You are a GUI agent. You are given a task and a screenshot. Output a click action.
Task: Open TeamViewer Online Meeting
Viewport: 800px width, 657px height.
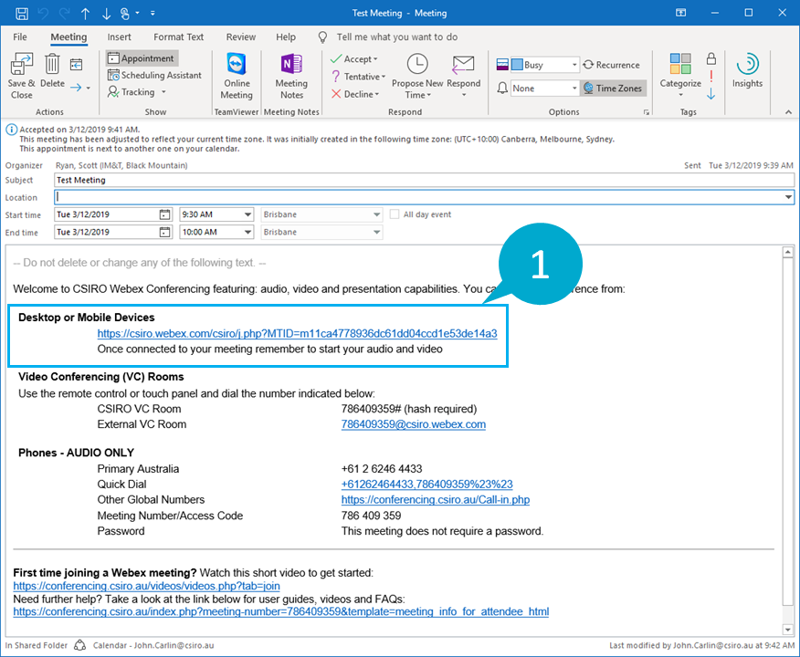237,76
